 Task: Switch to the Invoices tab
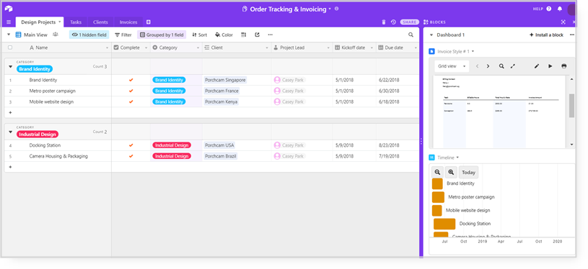128,22
